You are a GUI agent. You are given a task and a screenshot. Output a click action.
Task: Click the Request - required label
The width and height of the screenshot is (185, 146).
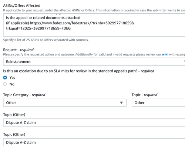[18, 50]
